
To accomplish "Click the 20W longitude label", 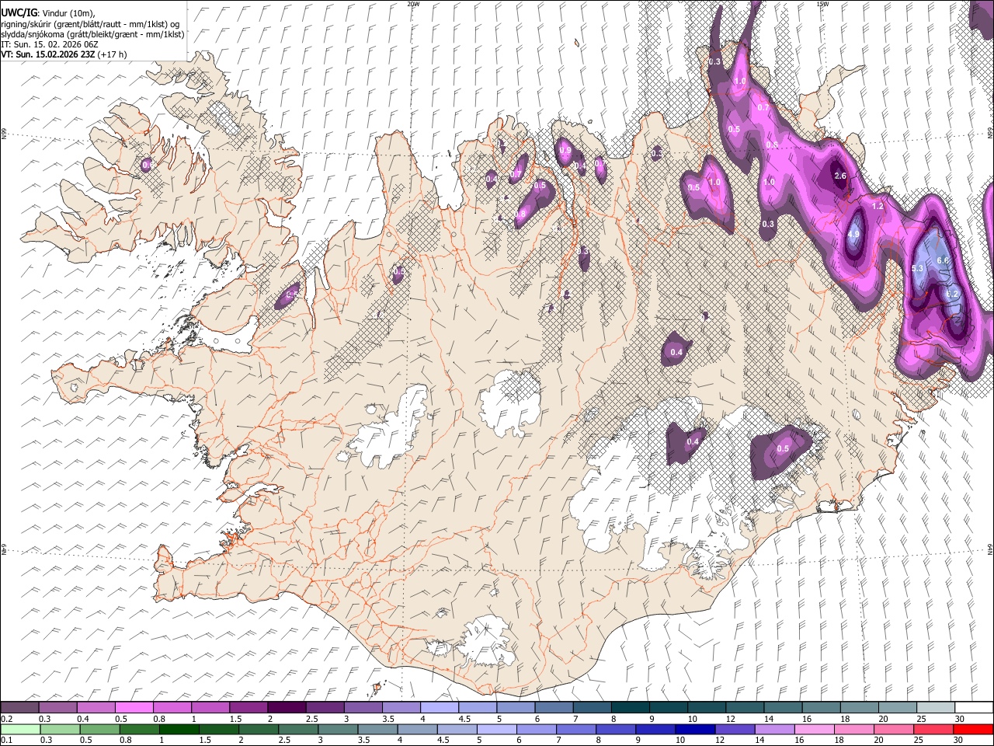I will tap(413, 4).
